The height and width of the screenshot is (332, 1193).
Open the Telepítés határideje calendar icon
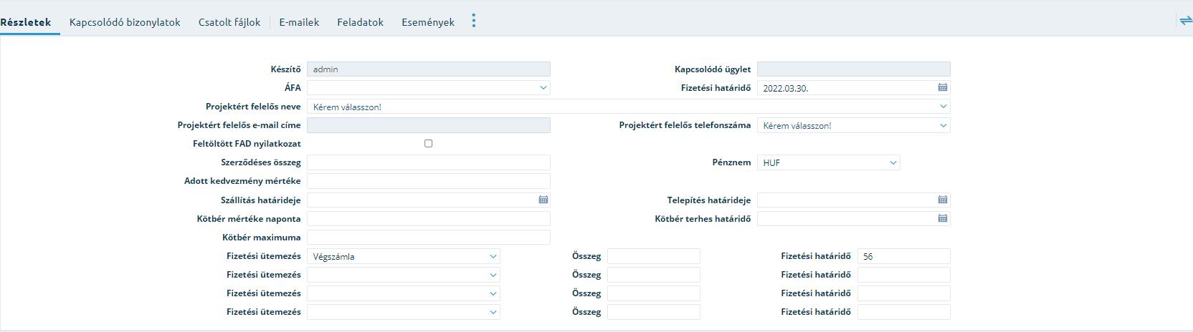click(943, 200)
